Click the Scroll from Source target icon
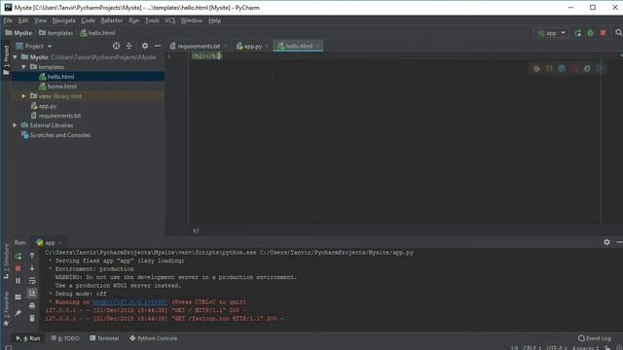623x350 pixels. click(116, 46)
